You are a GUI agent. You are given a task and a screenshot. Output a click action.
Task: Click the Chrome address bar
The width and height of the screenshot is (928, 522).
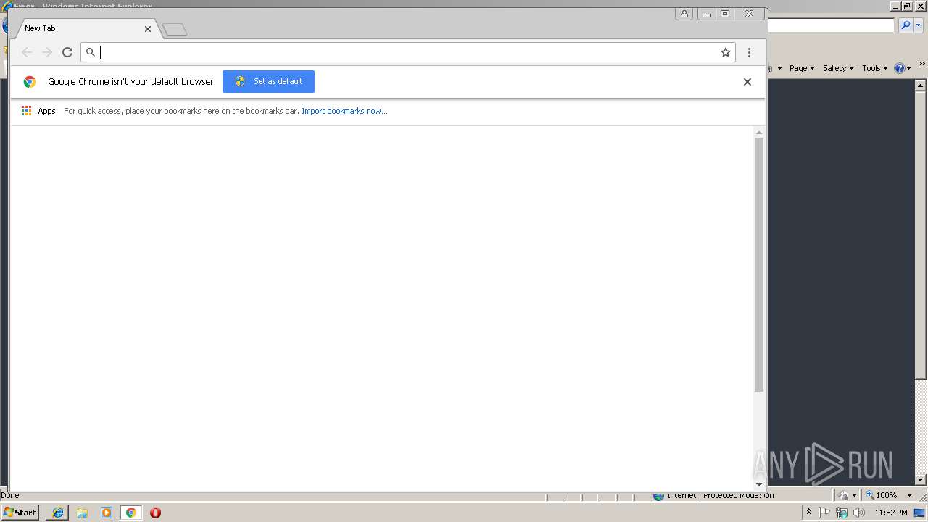point(408,52)
